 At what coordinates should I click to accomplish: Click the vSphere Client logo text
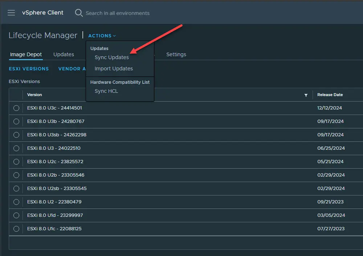point(42,13)
